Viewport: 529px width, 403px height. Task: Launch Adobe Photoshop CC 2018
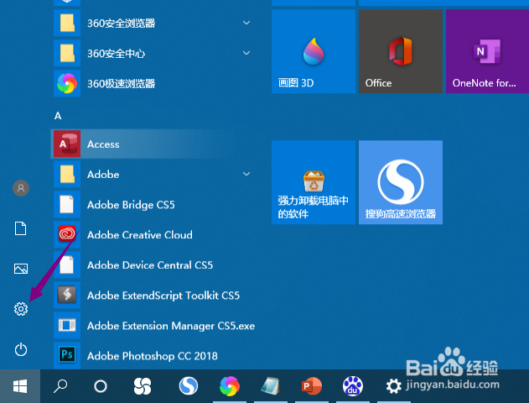click(x=154, y=355)
